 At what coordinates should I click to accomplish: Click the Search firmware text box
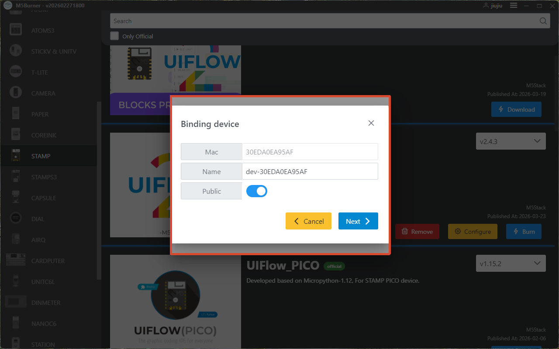(323, 21)
